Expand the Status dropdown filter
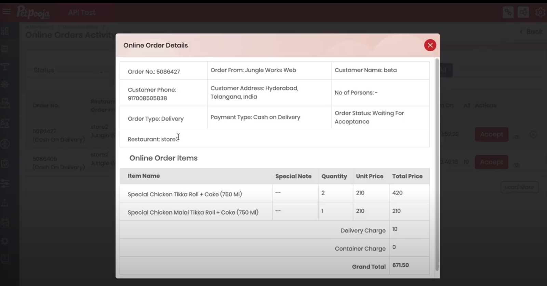The height and width of the screenshot is (286, 547). [68, 71]
